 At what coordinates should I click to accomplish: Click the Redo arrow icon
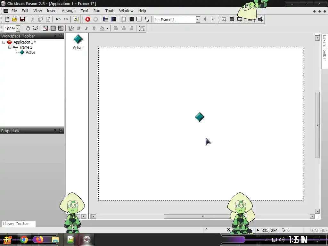click(66, 19)
